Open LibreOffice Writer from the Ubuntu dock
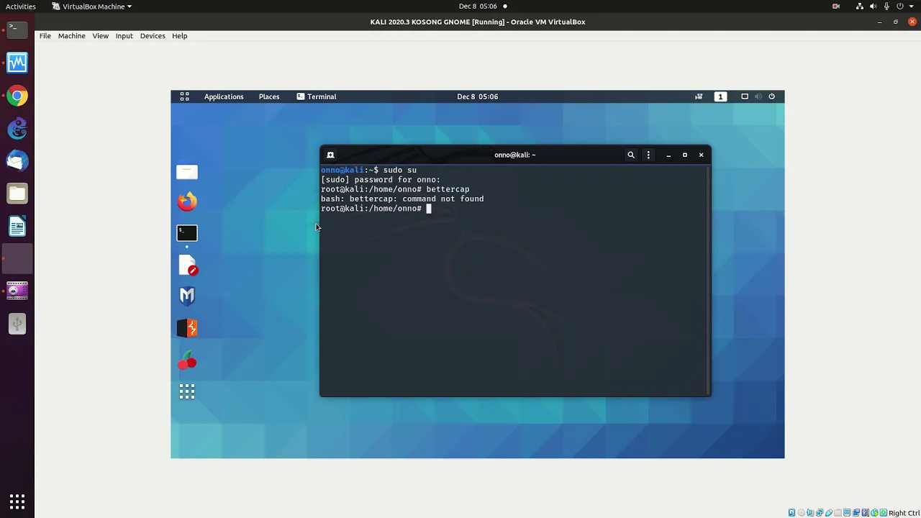The image size is (921, 518). coord(17,227)
